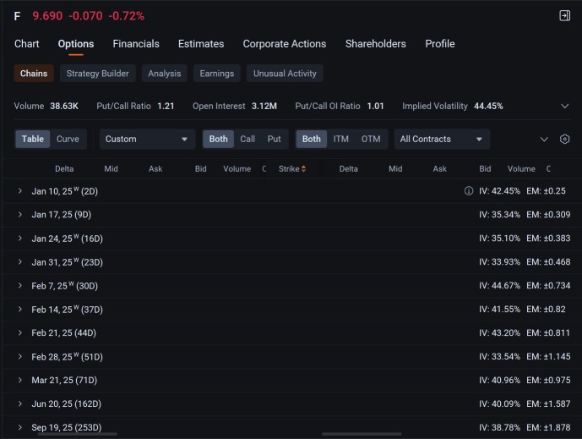Expand the Sep 19, 25 (253D) expiration

click(20, 427)
